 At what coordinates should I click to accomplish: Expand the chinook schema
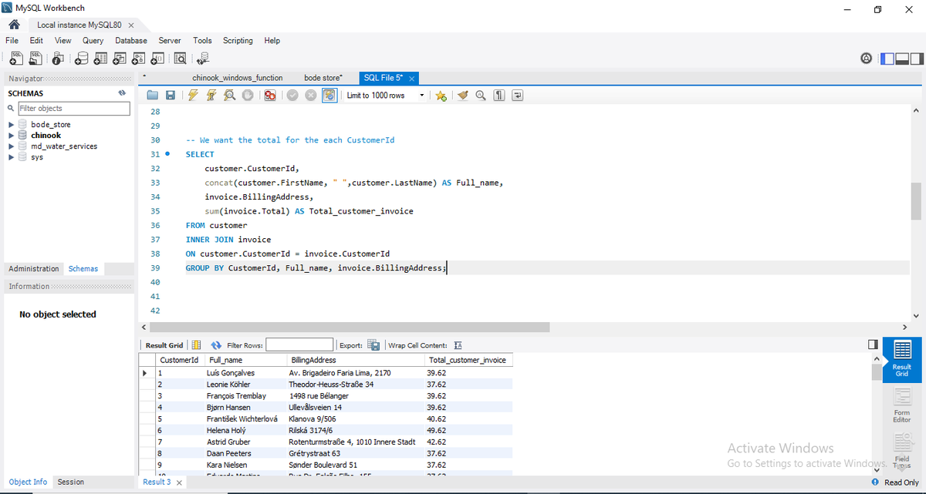click(x=12, y=135)
